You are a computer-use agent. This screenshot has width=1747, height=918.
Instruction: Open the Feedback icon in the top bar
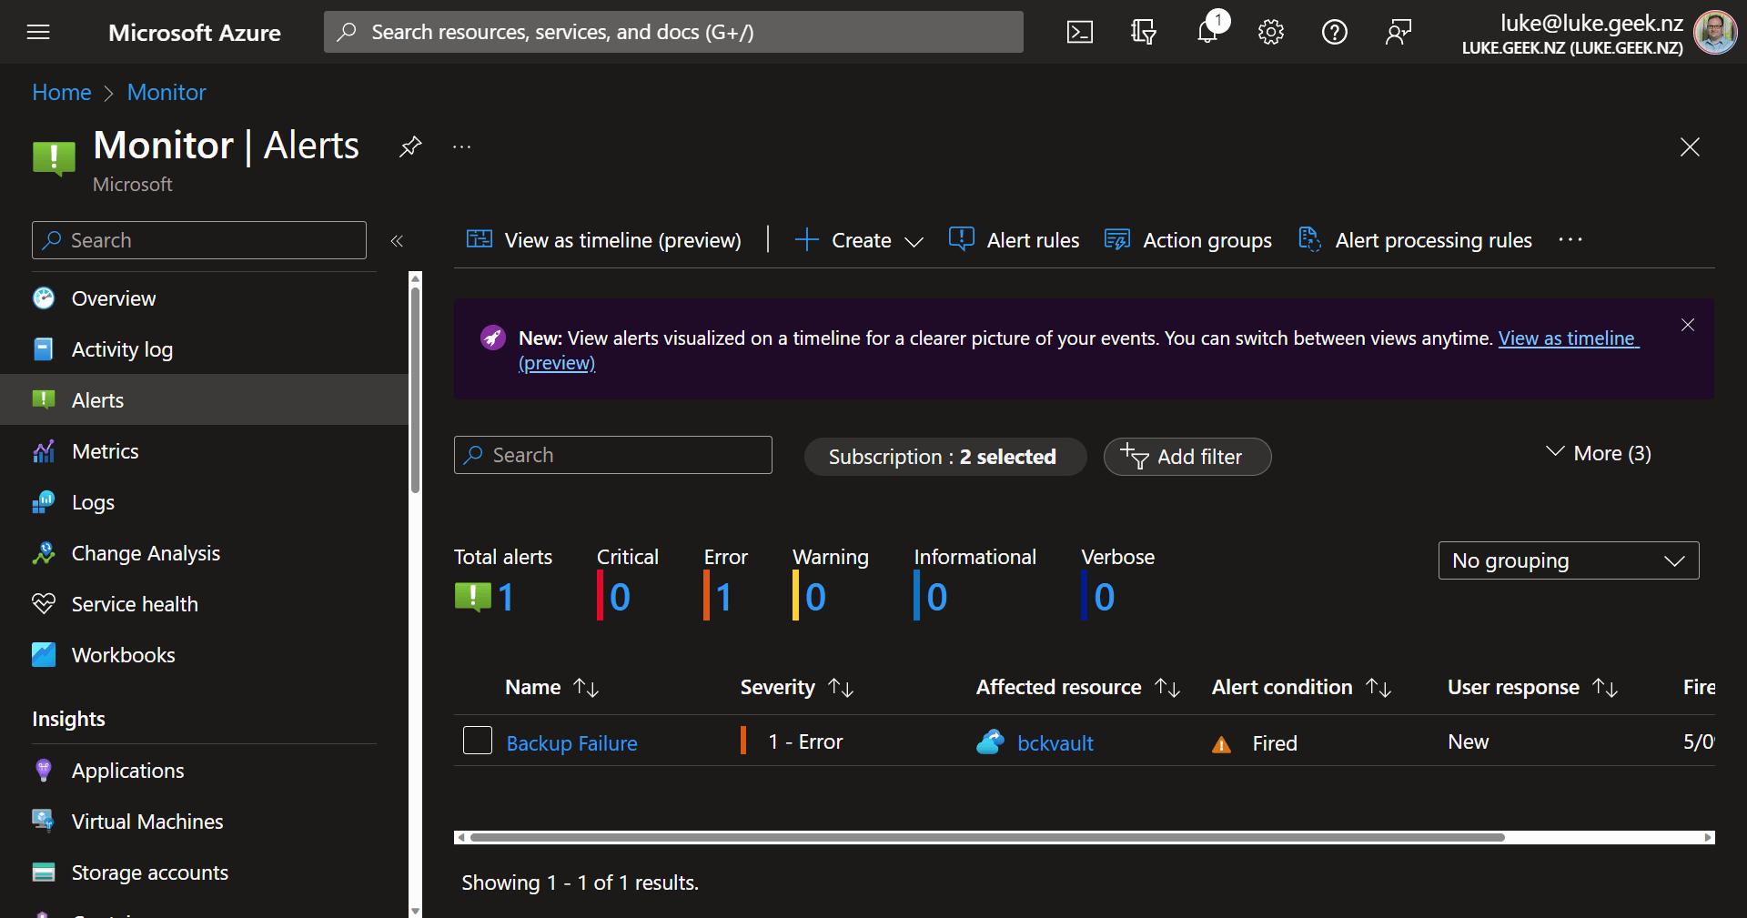pyautogui.click(x=1399, y=33)
